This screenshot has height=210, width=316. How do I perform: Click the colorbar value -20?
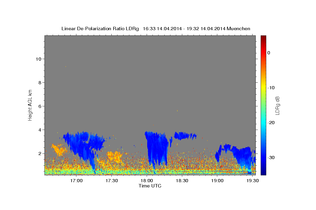click(x=271, y=123)
